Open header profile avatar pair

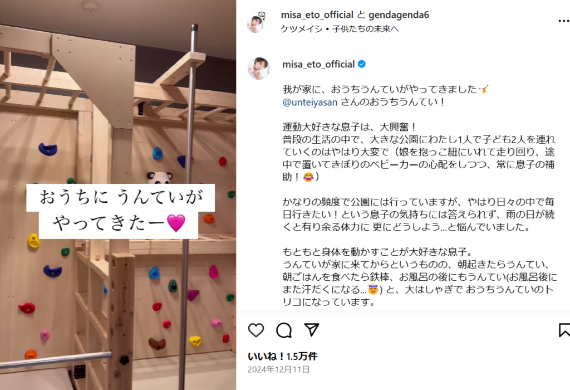258,22
